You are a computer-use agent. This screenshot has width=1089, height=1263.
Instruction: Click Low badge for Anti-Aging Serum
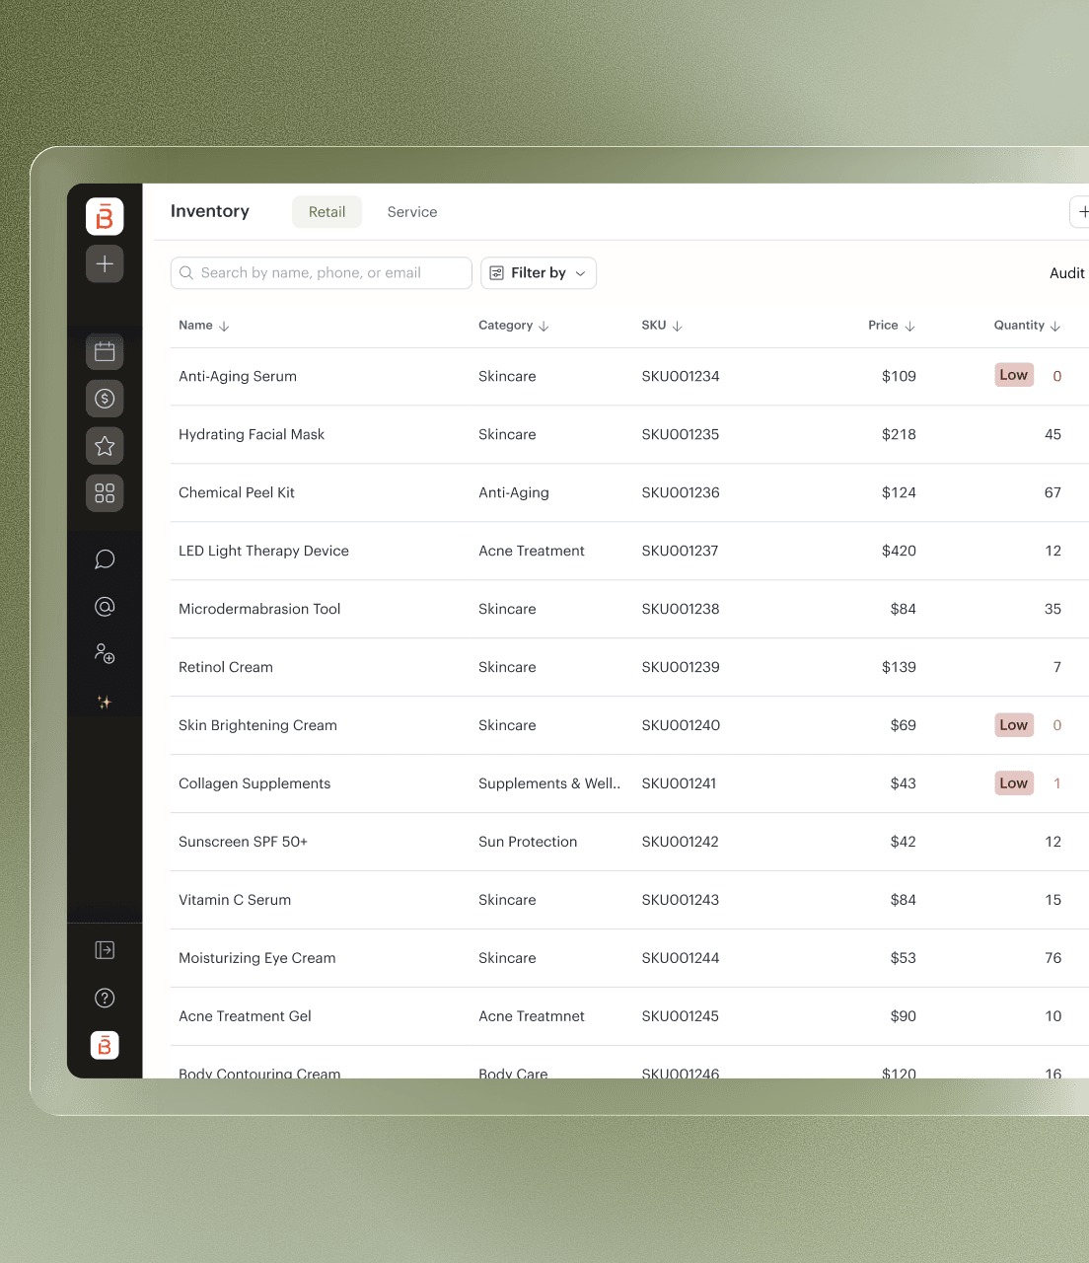1014,375
